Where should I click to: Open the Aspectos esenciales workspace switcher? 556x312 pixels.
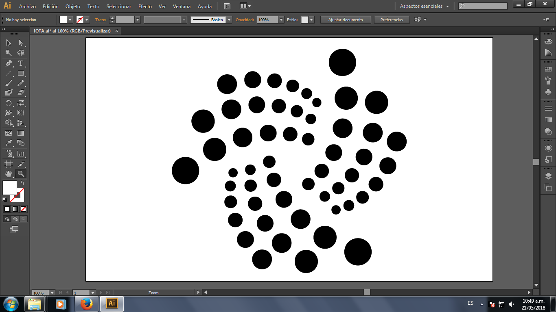pos(424,6)
